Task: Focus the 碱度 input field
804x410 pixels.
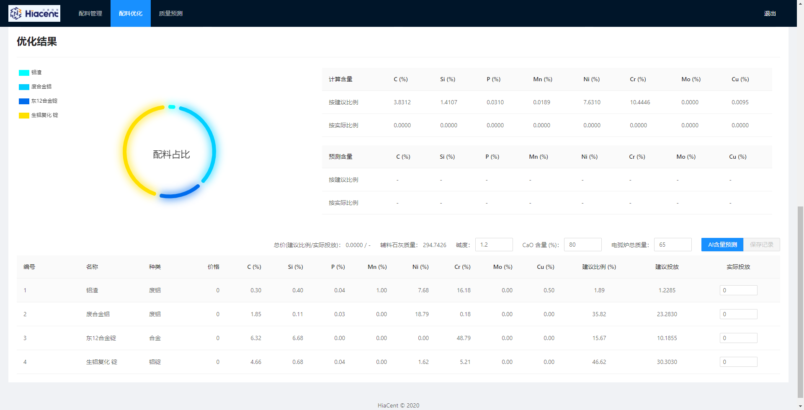Action: click(494, 245)
